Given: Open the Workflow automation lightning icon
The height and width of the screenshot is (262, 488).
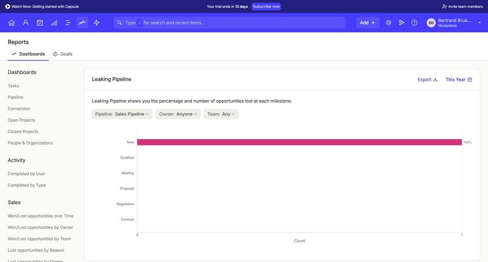Looking at the screenshot, I should (x=97, y=23).
